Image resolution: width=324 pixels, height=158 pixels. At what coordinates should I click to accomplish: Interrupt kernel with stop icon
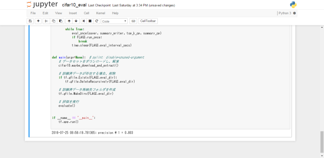click(x=90, y=21)
